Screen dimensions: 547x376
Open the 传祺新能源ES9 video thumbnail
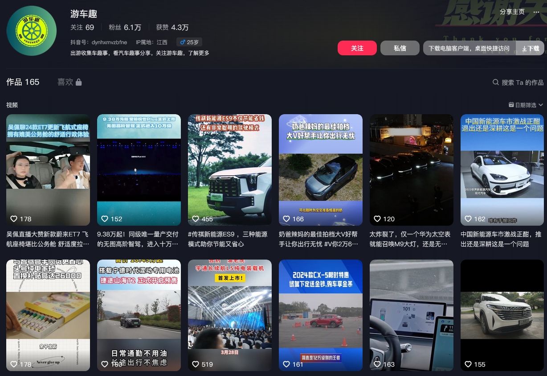230,170
